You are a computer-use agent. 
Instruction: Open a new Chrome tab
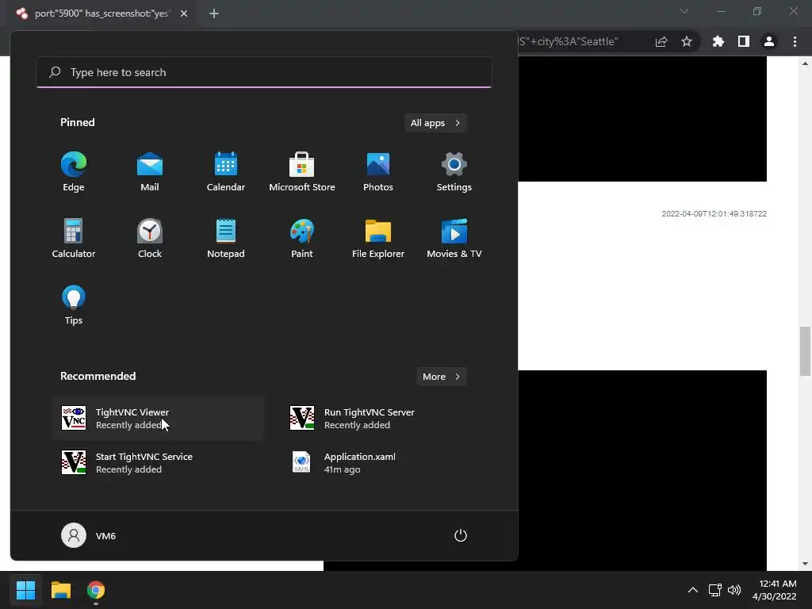point(214,14)
